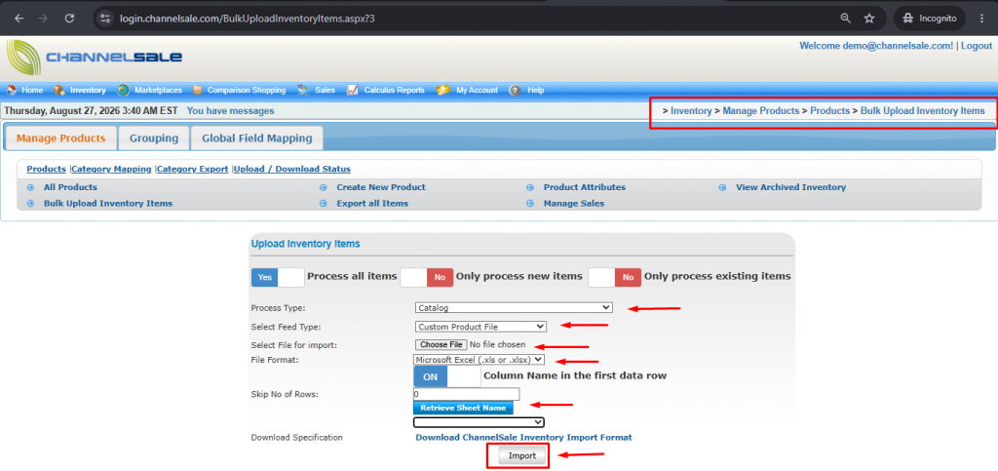Image resolution: width=998 pixels, height=471 pixels.
Task: Open the File Format dropdown
Action: (x=479, y=360)
